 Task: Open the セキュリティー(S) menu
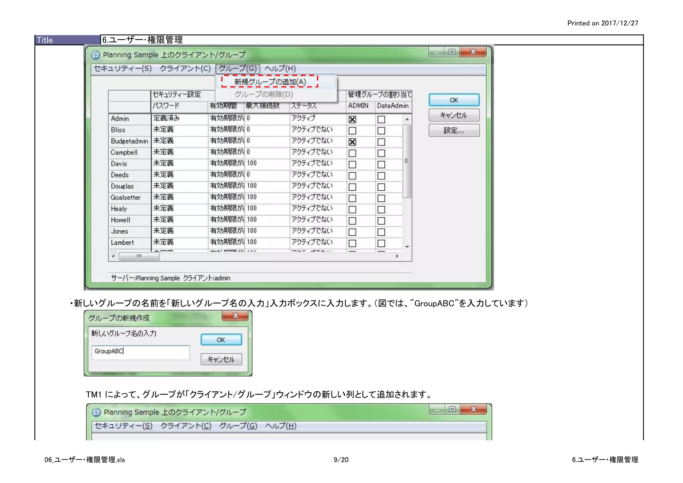pyautogui.click(x=123, y=68)
